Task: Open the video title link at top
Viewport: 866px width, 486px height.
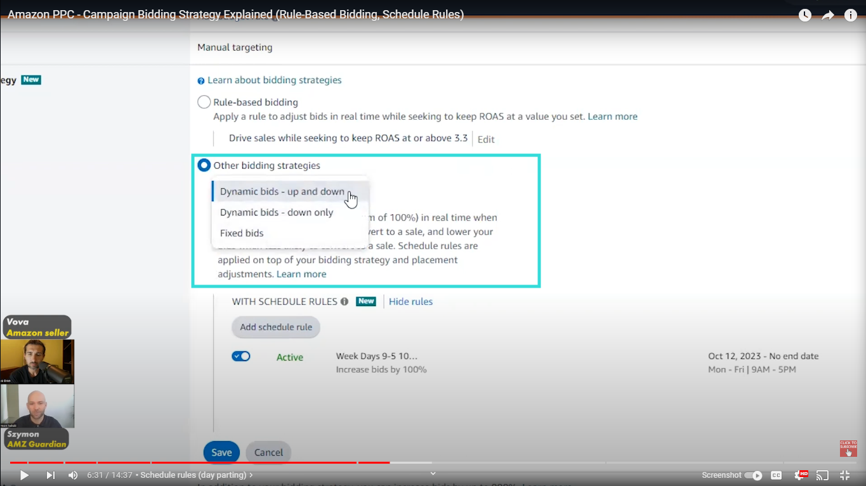Action: [235, 14]
